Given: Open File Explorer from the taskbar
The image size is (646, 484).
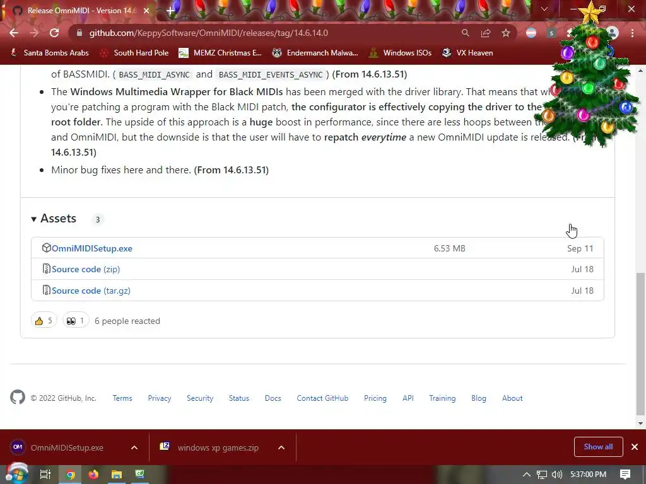Looking at the screenshot, I should [x=117, y=475].
